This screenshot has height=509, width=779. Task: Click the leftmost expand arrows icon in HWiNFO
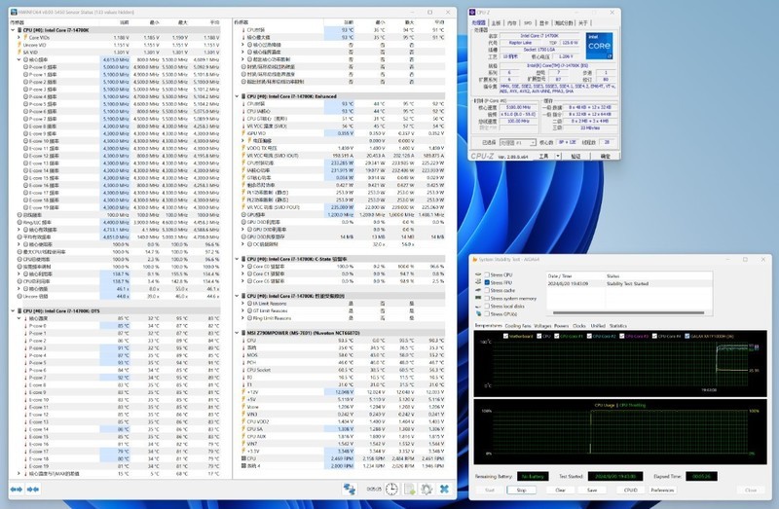pos(16,490)
